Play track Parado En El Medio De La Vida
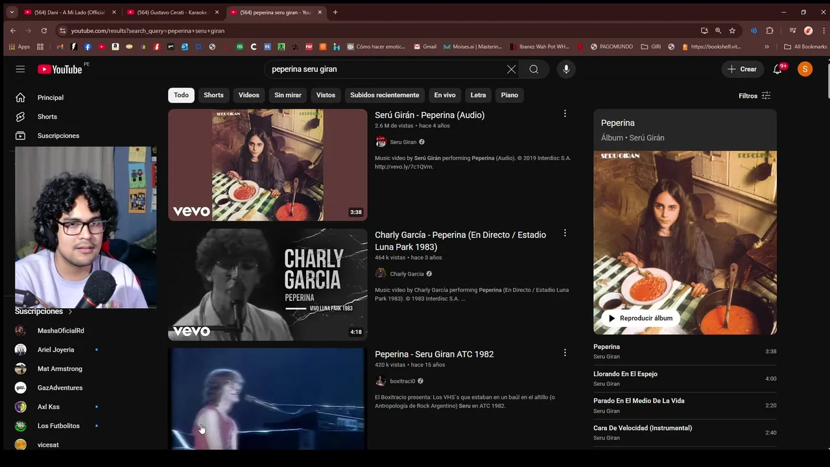This screenshot has height=467, width=830. point(685,405)
